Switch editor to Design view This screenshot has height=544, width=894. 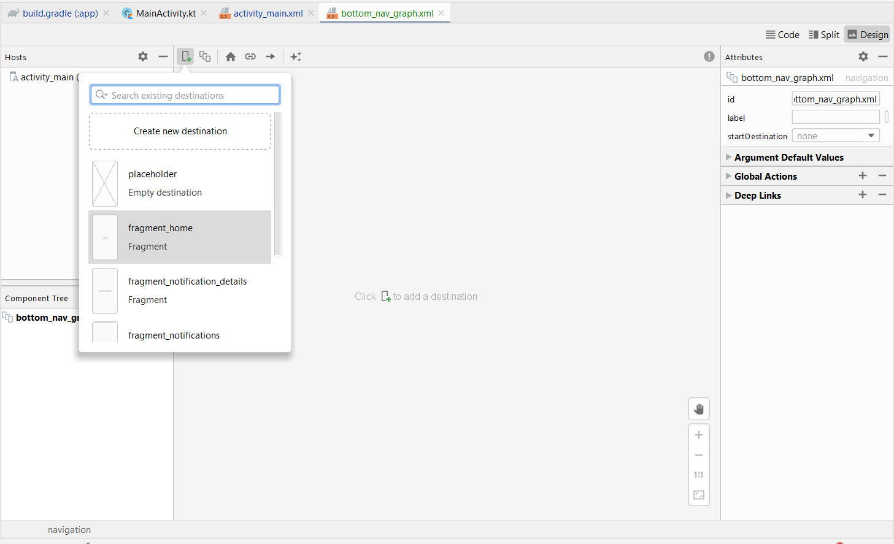pos(867,34)
